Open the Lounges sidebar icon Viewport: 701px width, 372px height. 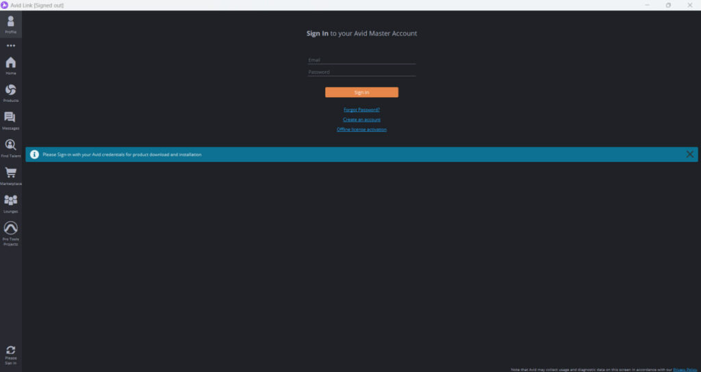coord(11,204)
